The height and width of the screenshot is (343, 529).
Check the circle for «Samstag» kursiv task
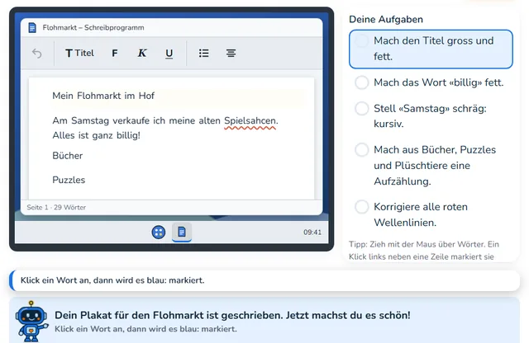(x=362, y=108)
